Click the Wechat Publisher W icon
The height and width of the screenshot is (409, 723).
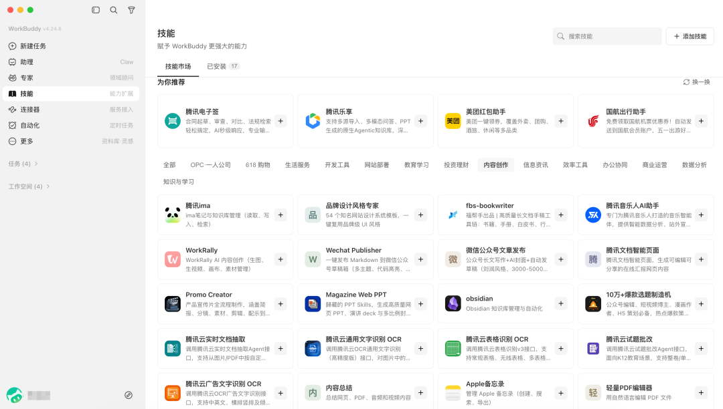(x=313, y=259)
